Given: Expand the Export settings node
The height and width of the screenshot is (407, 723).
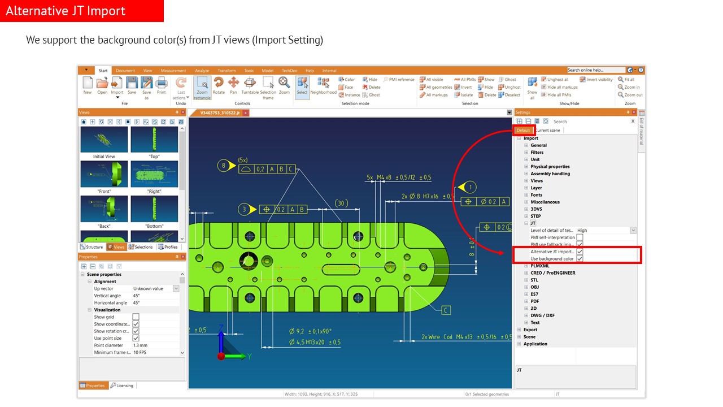Looking at the screenshot, I should point(519,330).
